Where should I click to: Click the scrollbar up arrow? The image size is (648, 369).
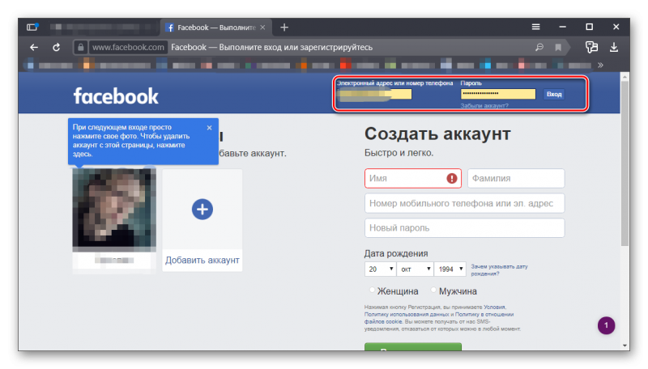click(625, 77)
